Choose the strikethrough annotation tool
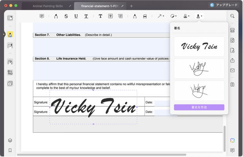 coord(66,16)
